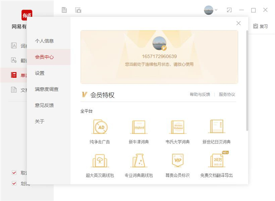Click the free document translation export (20万) icon
The height and width of the screenshot is (201, 275).
coord(216,161)
